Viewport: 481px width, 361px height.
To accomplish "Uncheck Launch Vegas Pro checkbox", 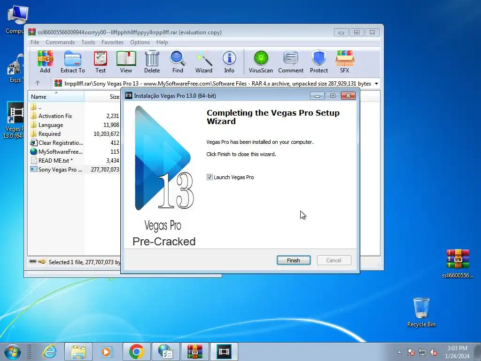I will [209, 177].
